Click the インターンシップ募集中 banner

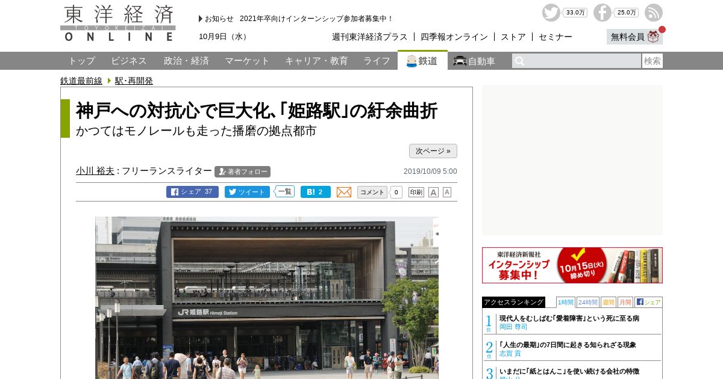point(572,265)
